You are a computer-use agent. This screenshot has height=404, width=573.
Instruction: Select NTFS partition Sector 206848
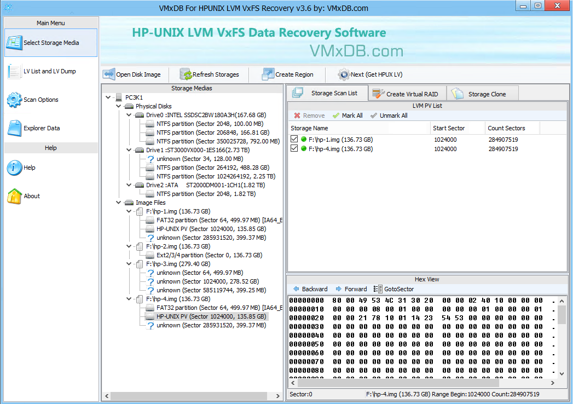213,132
